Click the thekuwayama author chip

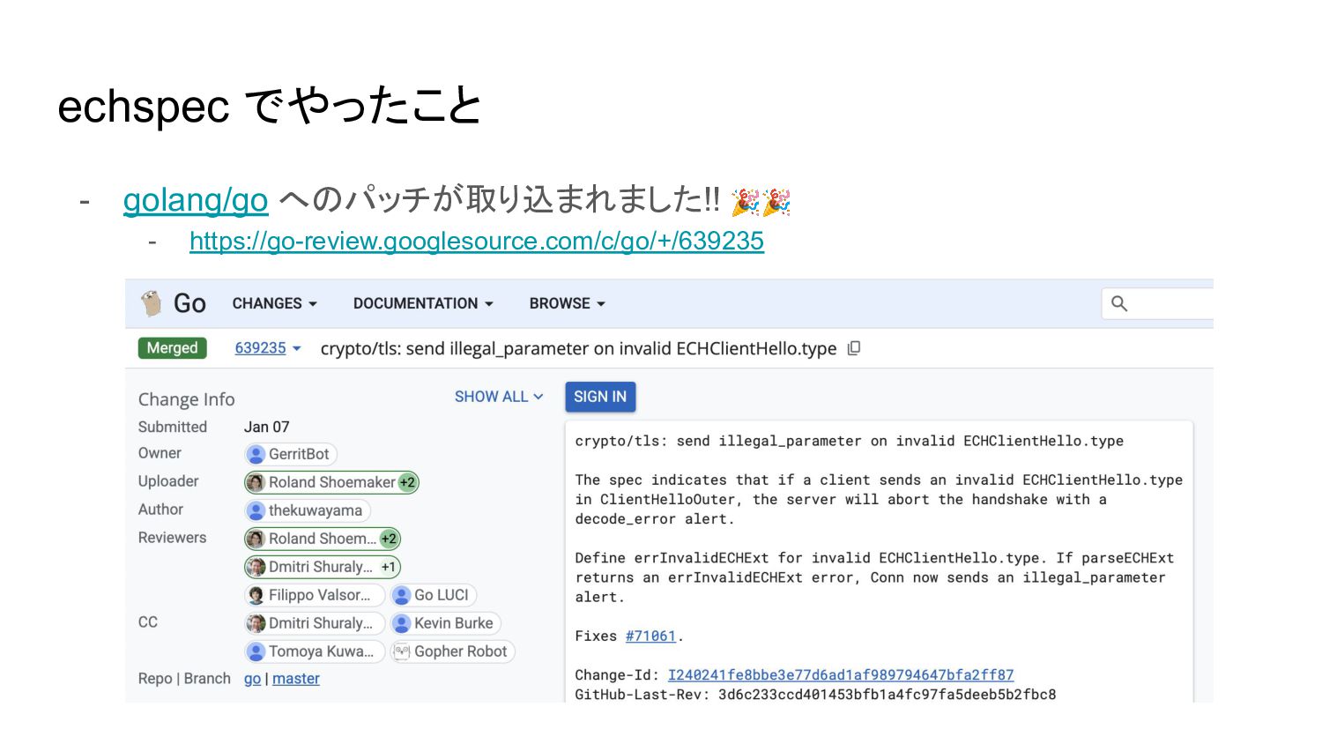(x=307, y=510)
